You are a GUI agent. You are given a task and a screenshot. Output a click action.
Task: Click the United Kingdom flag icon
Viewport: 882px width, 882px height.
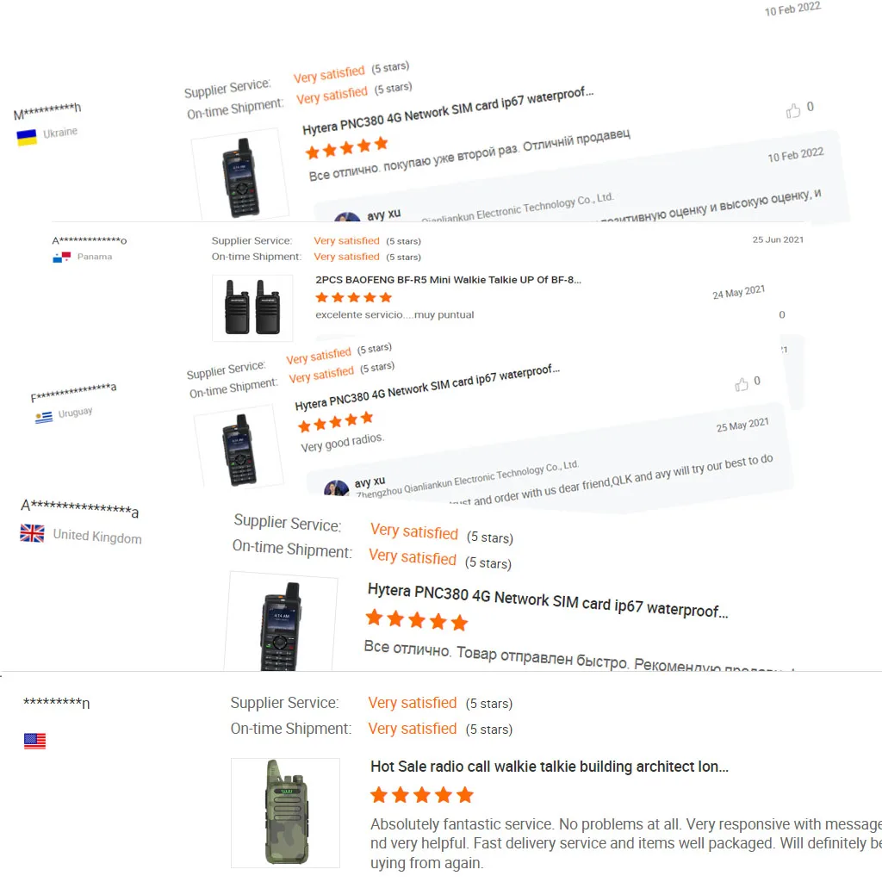coord(32,532)
